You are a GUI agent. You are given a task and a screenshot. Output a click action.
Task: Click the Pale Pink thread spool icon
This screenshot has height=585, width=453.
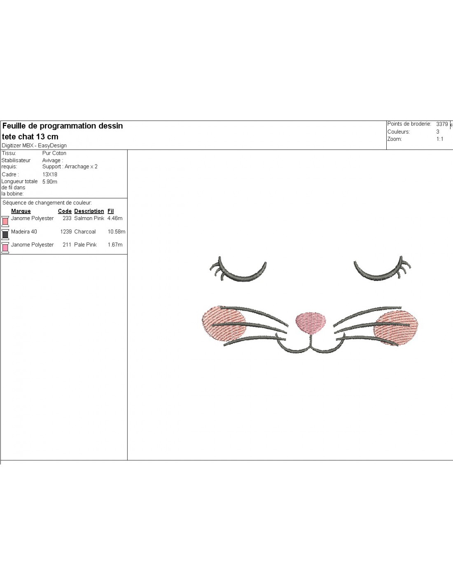point(5,247)
